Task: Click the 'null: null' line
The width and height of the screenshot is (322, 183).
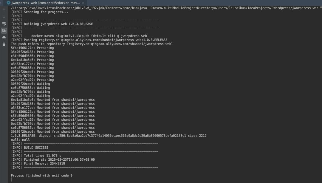Action: point(20,140)
